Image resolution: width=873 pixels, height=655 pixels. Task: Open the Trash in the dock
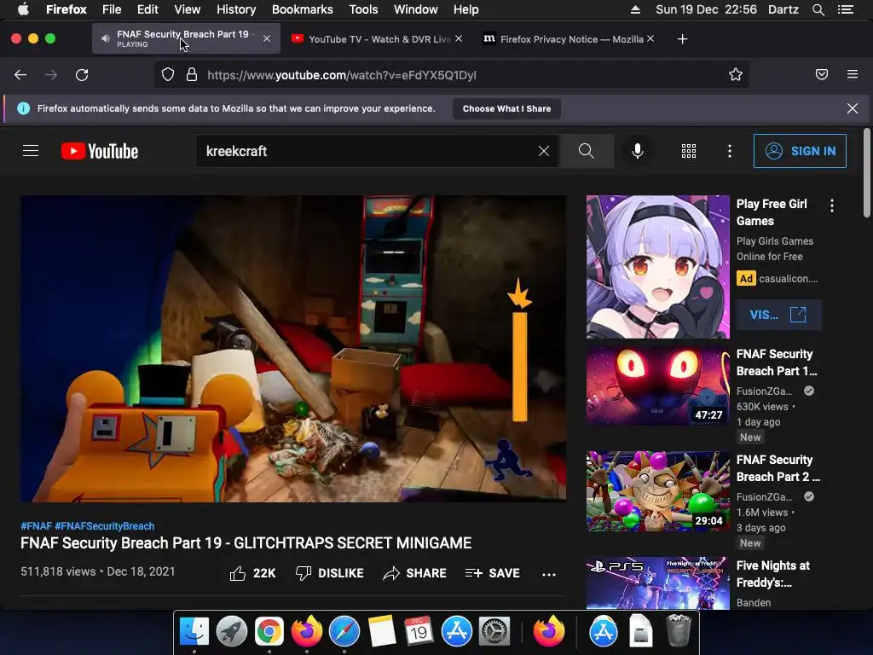[678, 630]
